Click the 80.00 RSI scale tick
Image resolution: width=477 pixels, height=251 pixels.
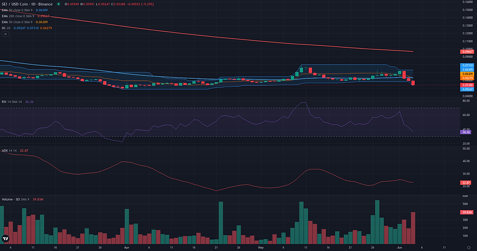(466, 101)
